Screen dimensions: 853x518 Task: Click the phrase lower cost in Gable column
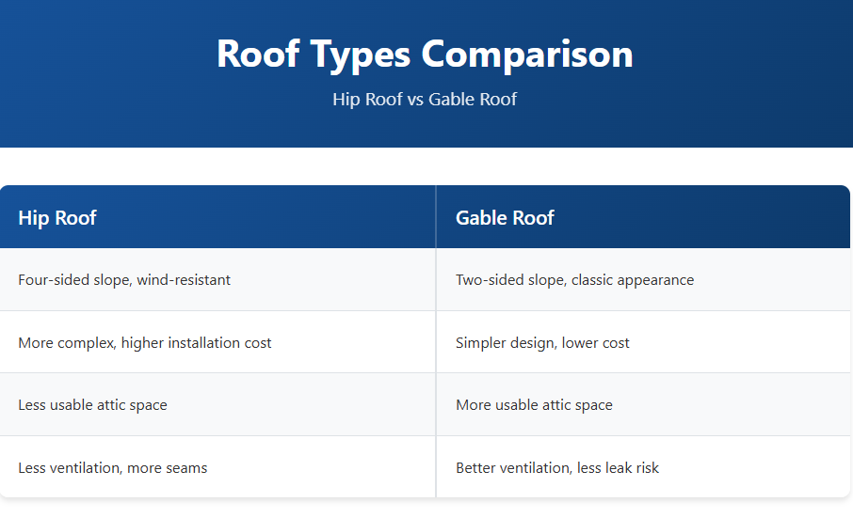point(596,343)
